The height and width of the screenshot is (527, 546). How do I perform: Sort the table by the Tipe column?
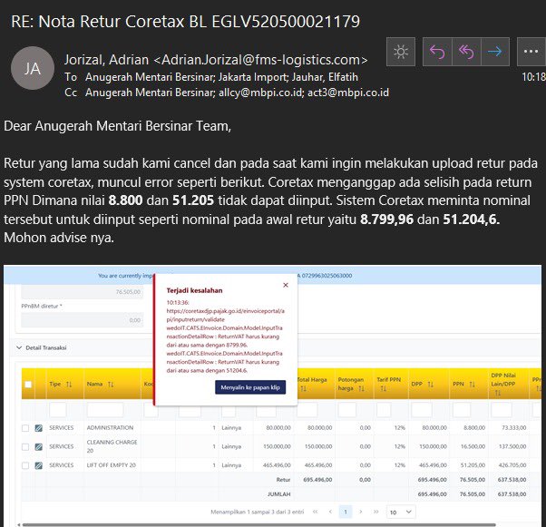coord(69,385)
